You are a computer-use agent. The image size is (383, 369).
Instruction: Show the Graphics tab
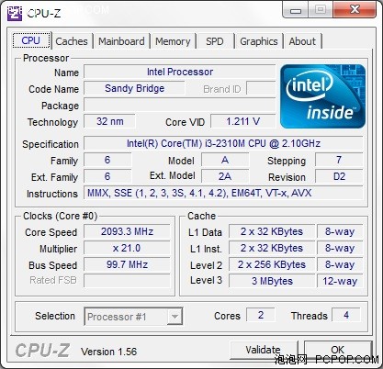[x=259, y=41]
